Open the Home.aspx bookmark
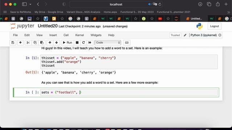The image size is (232, 130). point(110,12)
